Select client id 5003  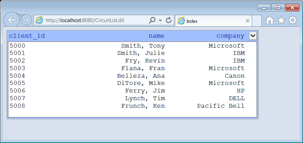[x=17, y=68]
